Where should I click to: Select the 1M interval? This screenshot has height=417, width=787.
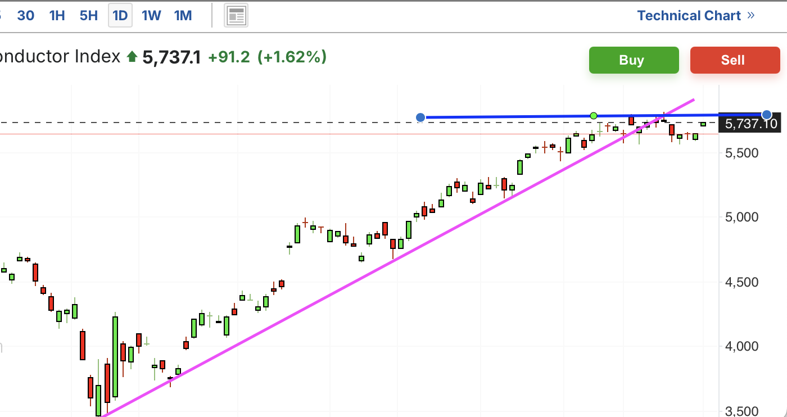(x=183, y=16)
